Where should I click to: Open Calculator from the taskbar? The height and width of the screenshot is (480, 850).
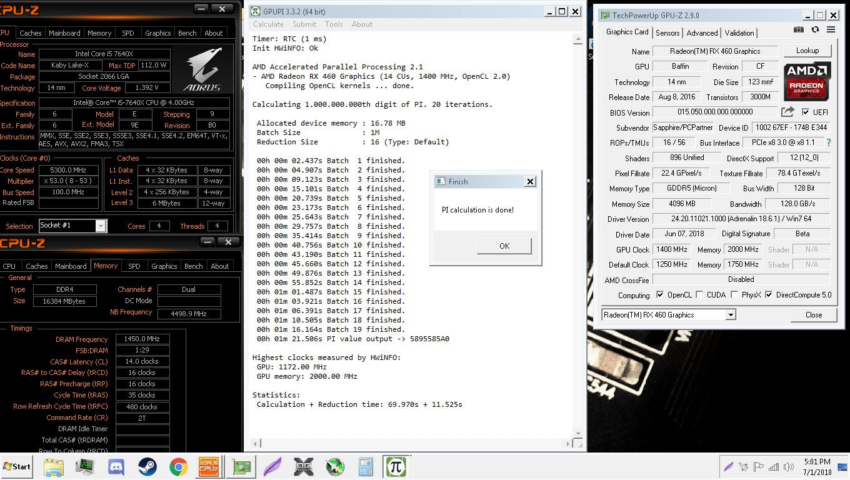coord(366,466)
